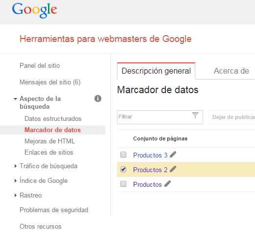Expand the Rastreo section arrow
This screenshot has height=237, width=255.
point(16,195)
